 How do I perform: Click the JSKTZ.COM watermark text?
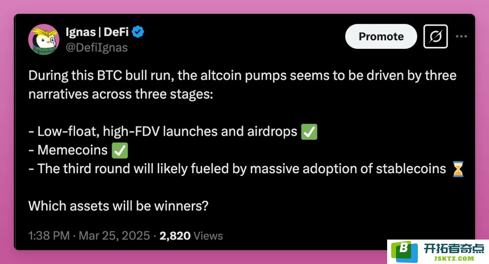tap(454, 258)
